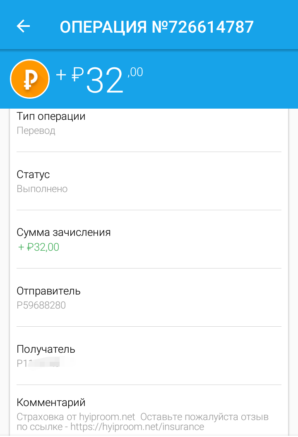
Task: Tap sender account P59688280
Action: click(x=41, y=306)
